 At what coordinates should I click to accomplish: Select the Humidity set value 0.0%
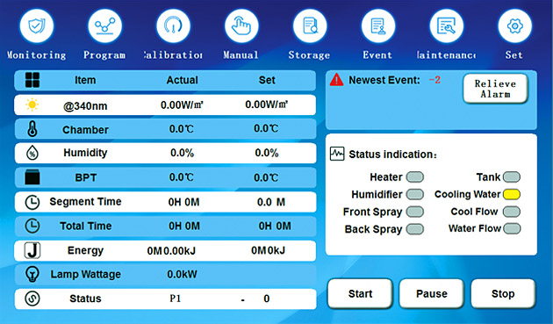tap(267, 153)
